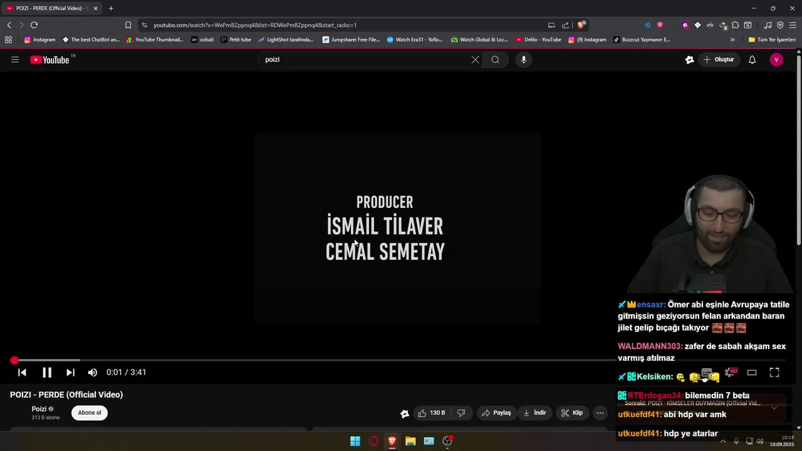Select the POIZI - PERDE browser tab
The width and height of the screenshot is (802, 451).
(51, 8)
